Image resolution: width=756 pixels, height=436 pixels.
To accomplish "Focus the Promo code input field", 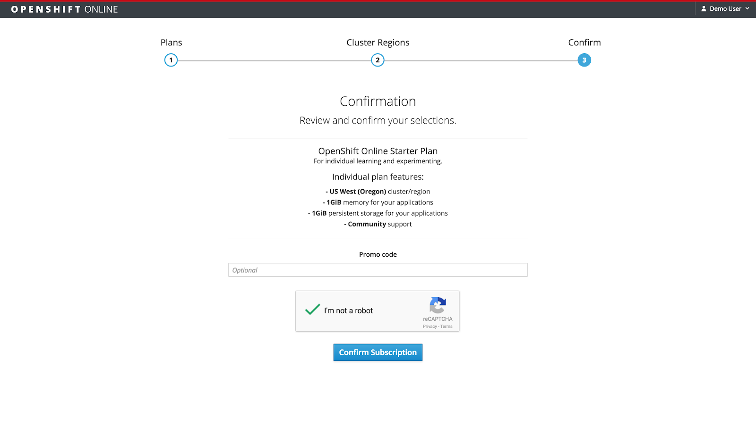I will (378, 270).
